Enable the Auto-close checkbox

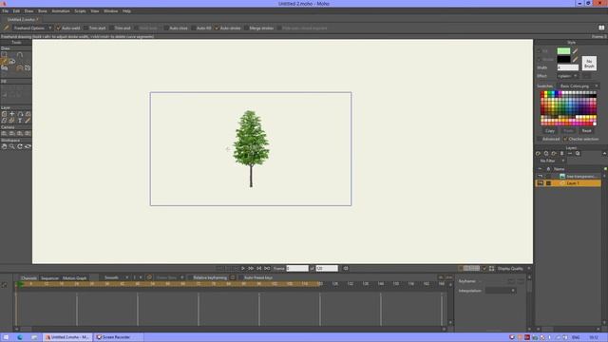click(x=166, y=28)
